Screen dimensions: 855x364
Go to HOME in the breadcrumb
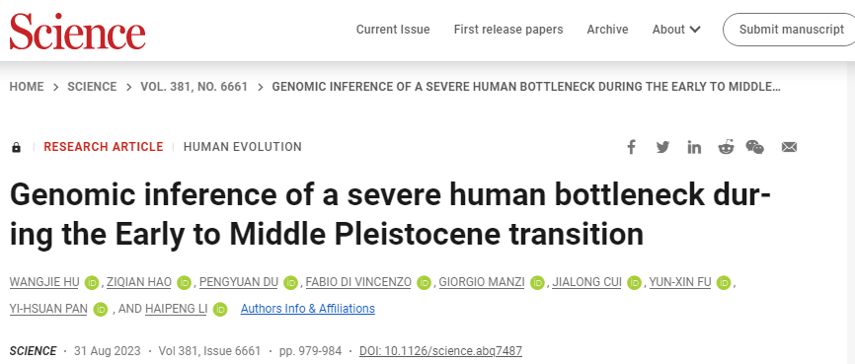point(27,87)
